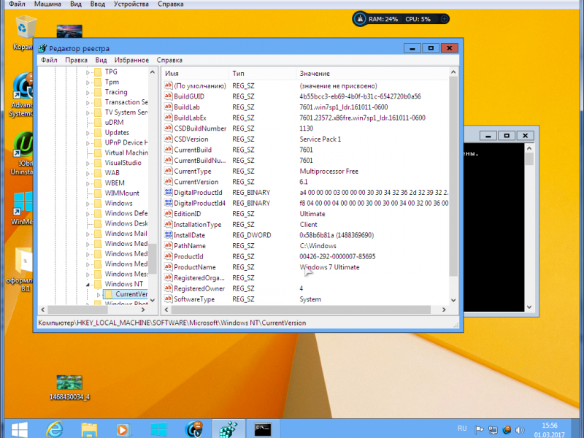Click the RU language indicator
584x438 pixels.
tap(462, 429)
